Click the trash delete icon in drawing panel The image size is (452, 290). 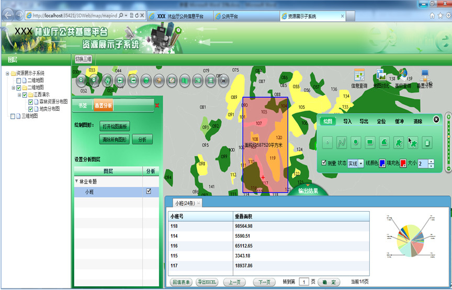point(427,142)
